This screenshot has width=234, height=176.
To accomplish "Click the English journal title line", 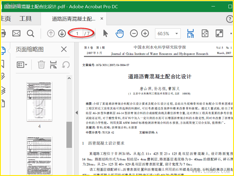I will coord(160,54).
